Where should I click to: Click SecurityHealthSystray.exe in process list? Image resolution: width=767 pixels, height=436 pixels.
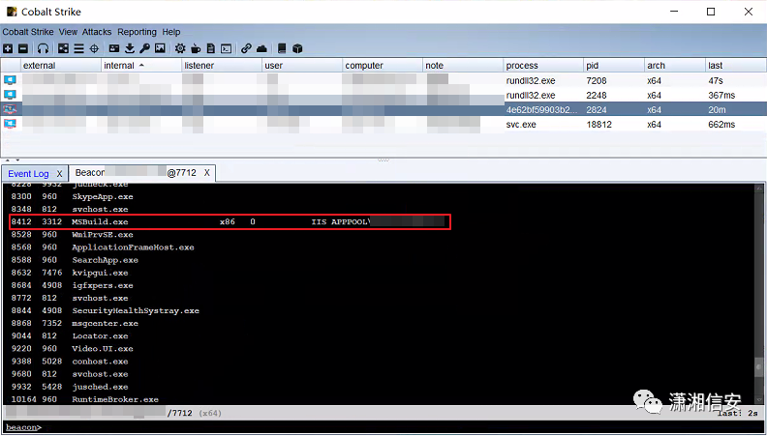pyautogui.click(x=136, y=310)
